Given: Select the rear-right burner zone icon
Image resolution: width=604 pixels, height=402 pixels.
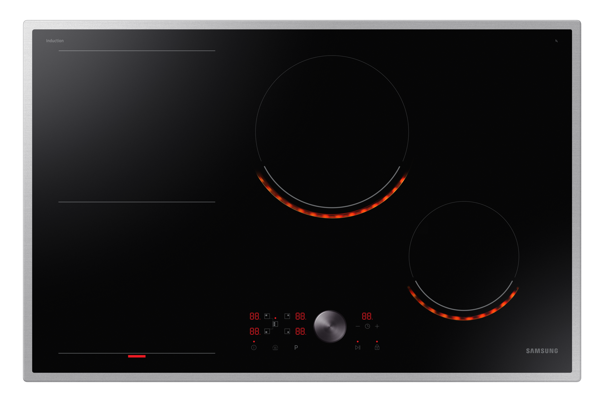Looking at the screenshot, I should pos(287,316).
